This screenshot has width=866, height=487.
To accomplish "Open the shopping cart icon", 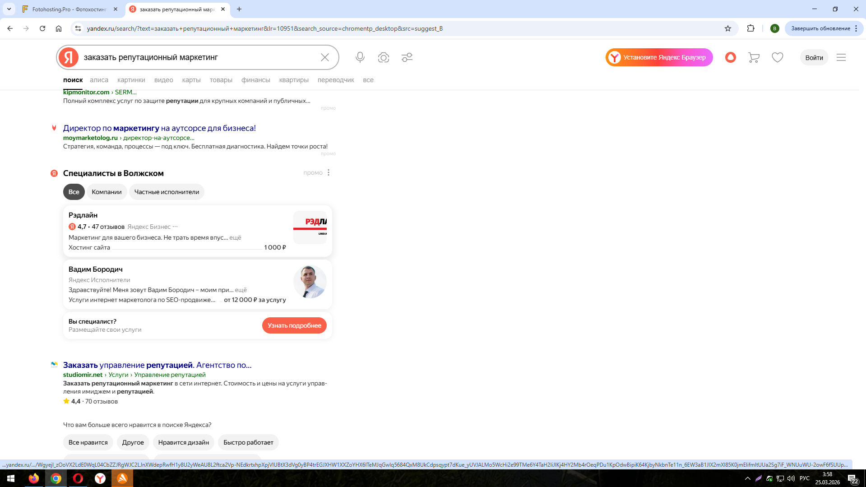I will pyautogui.click(x=754, y=57).
